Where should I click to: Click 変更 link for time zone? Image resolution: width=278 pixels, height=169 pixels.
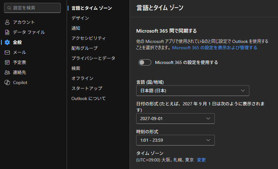201,160
